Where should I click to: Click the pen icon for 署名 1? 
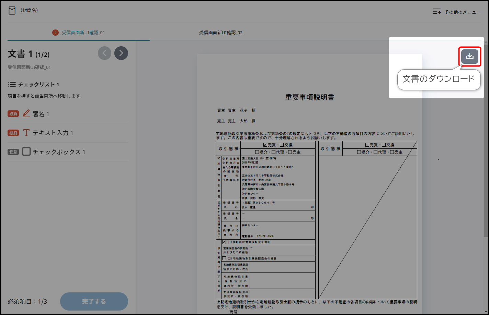pos(26,114)
